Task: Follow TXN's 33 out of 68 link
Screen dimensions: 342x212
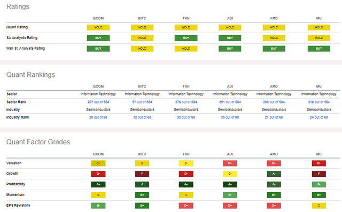Action: tap(186, 117)
